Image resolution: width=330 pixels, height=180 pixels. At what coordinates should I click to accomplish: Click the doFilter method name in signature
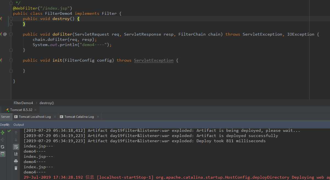click(62, 34)
